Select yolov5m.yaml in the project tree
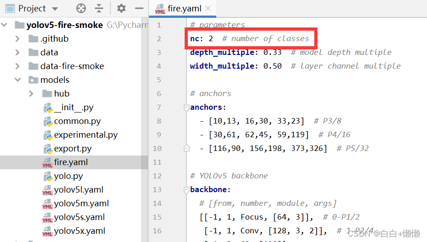Viewport: 427px width, 242px height. click(82, 204)
